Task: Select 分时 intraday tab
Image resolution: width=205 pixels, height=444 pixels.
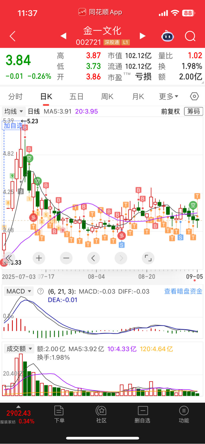Action: pyautogui.click(x=15, y=96)
